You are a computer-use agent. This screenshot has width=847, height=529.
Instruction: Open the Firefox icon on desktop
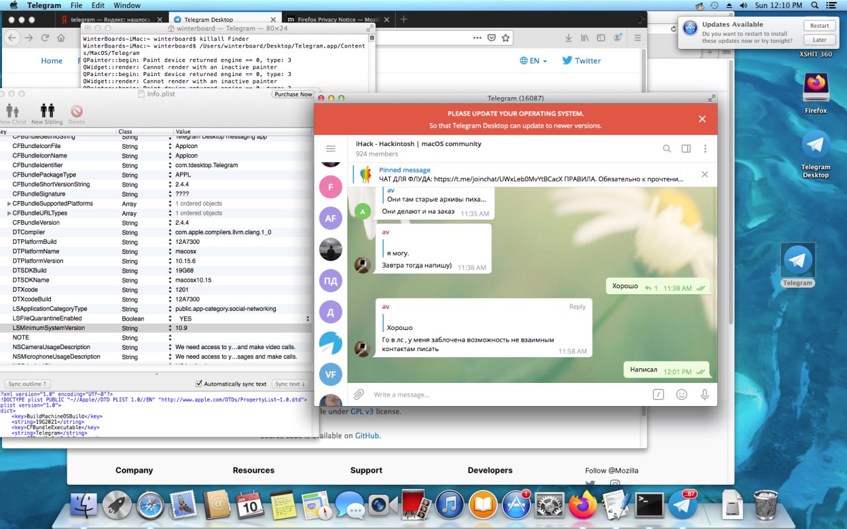point(816,93)
